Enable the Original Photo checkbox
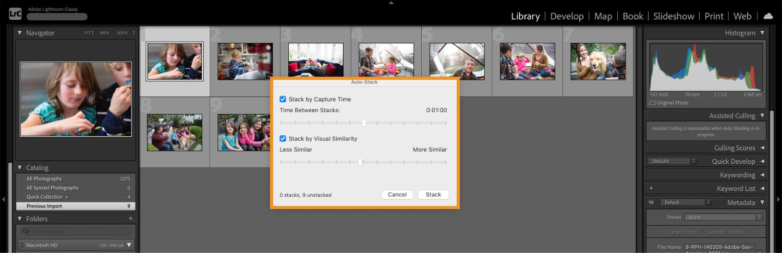The height and width of the screenshot is (253, 782). point(652,103)
